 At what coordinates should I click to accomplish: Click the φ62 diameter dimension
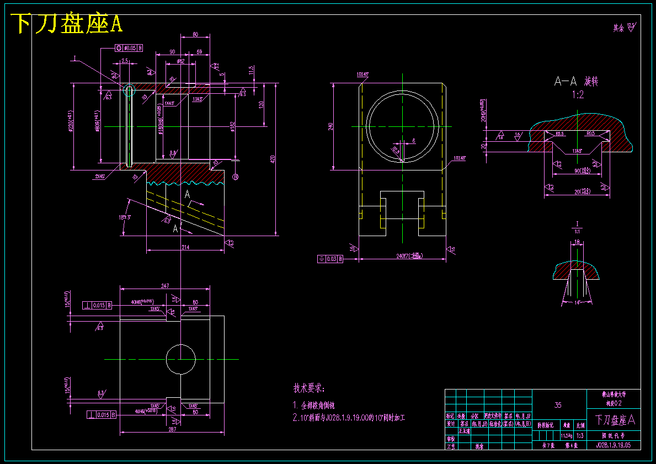click(x=181, y=61)
